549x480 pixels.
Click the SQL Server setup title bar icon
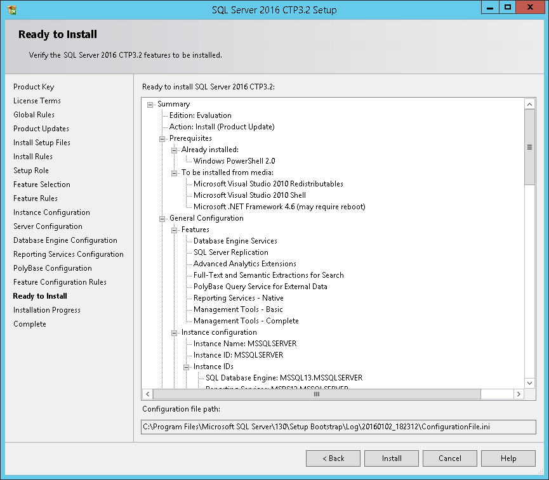[11, 10]
